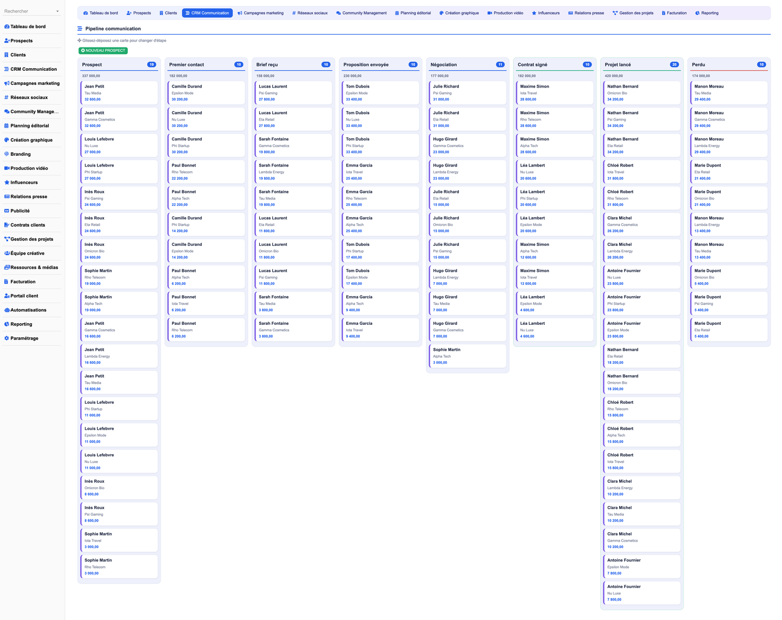Open the Campagnes marketing top tab
Image resolution: width=782 pixels, height=620 pixels.
tap(261, 13)
